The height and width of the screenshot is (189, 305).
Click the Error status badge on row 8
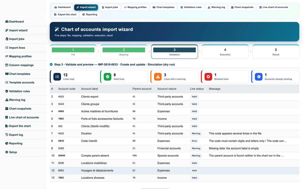(194, 141)
